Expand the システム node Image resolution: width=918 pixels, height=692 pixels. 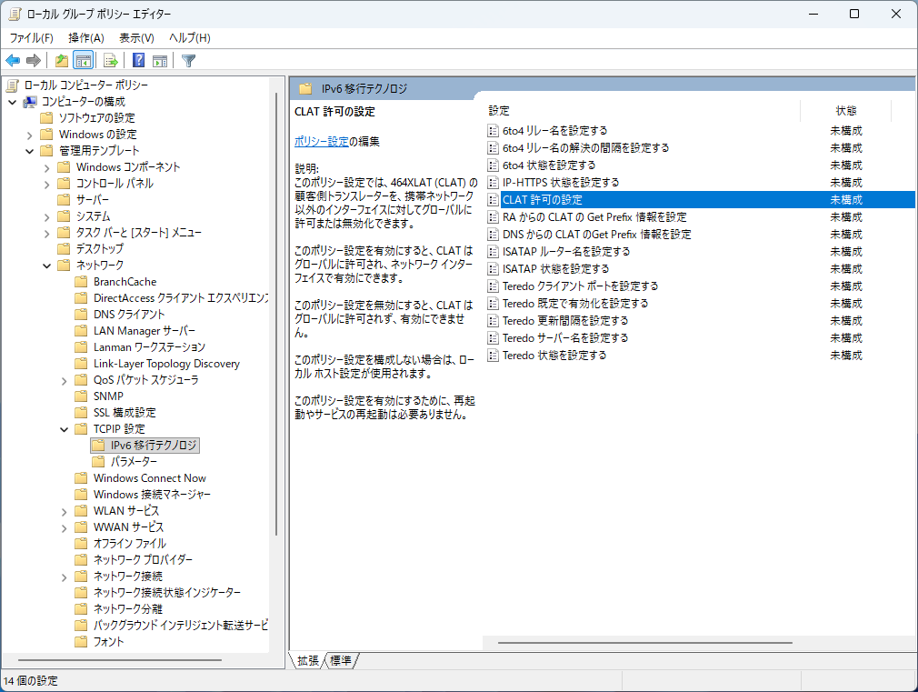pyautogui.click(x=47, y=216)
